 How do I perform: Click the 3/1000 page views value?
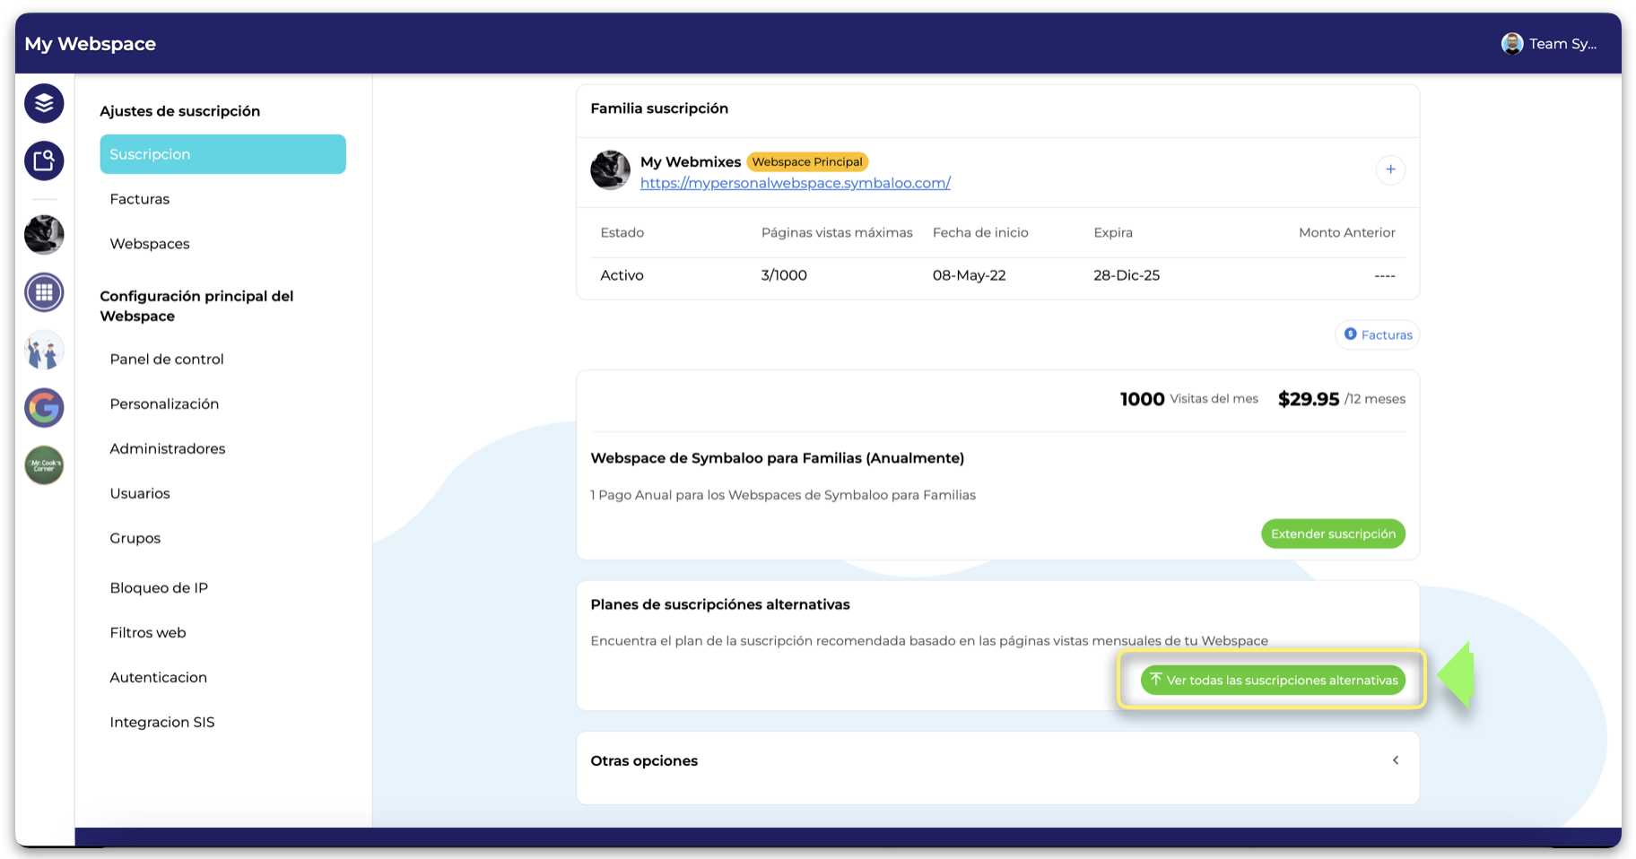coord(784,275)
